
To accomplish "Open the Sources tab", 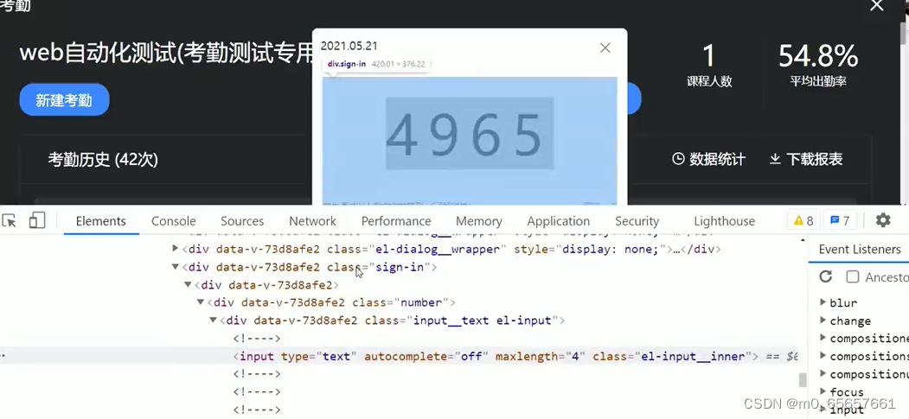I will click(242, 221).
